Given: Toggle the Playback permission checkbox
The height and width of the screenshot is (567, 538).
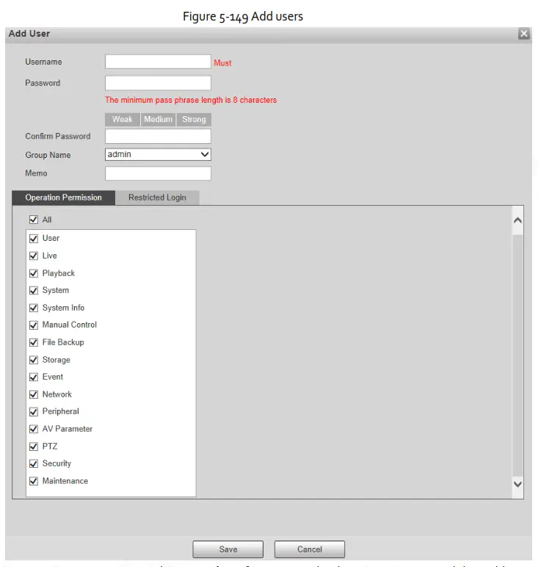Looking at the screenshot, I should [x=34, y=273].
